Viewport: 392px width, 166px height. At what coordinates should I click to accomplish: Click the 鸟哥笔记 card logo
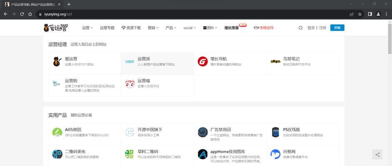pyautogui.click(x=275, y=61)
